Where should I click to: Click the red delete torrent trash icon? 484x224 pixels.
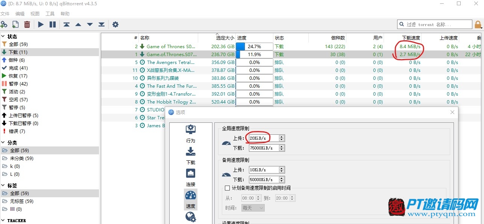27,24
